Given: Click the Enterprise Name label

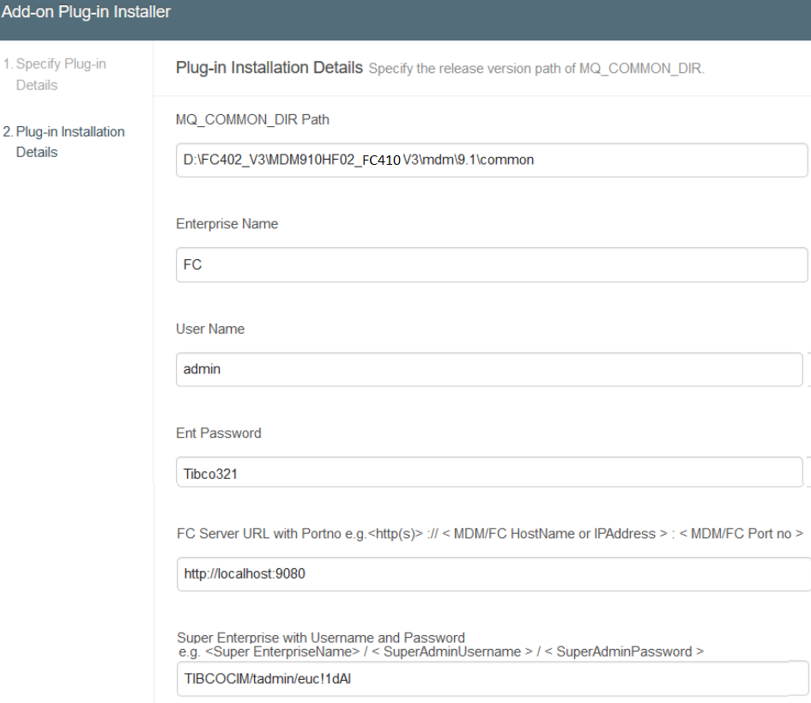Looking at the screenshot, I should point(227,224).
